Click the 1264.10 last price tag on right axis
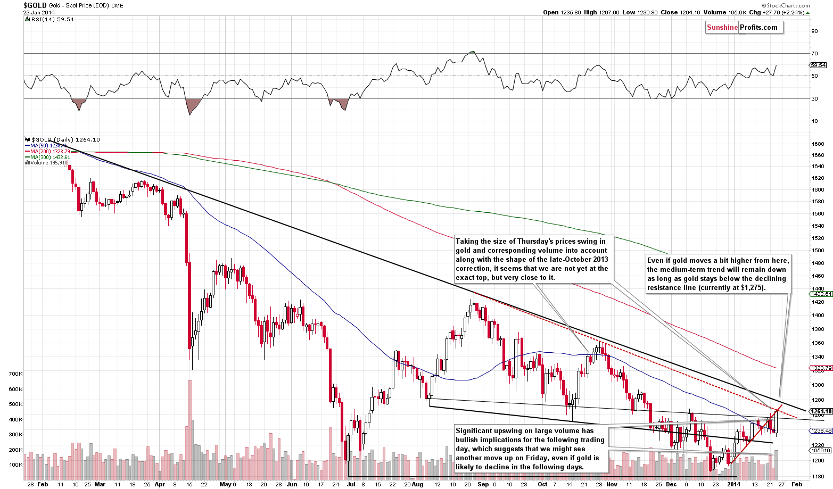 click(x=821, y=411)
